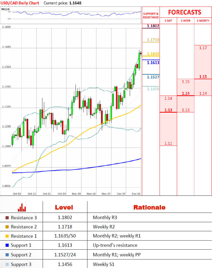Click the 1.15 value in 1 WEEK forecast

(x=186, y=82)
